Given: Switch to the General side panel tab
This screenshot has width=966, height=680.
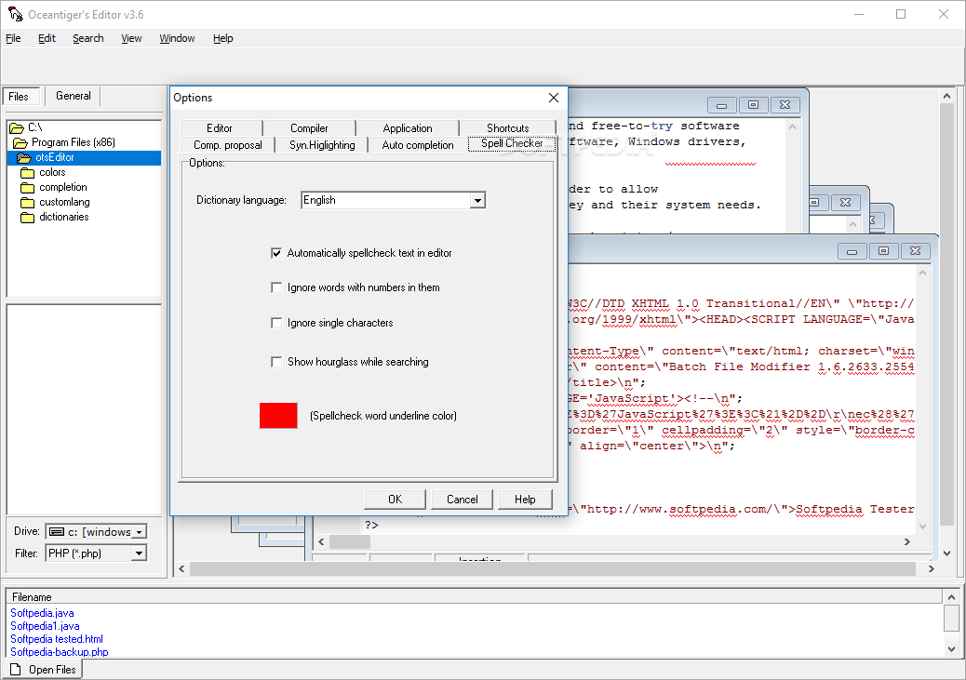Looking at the screenshot, I should click(74, 96).
